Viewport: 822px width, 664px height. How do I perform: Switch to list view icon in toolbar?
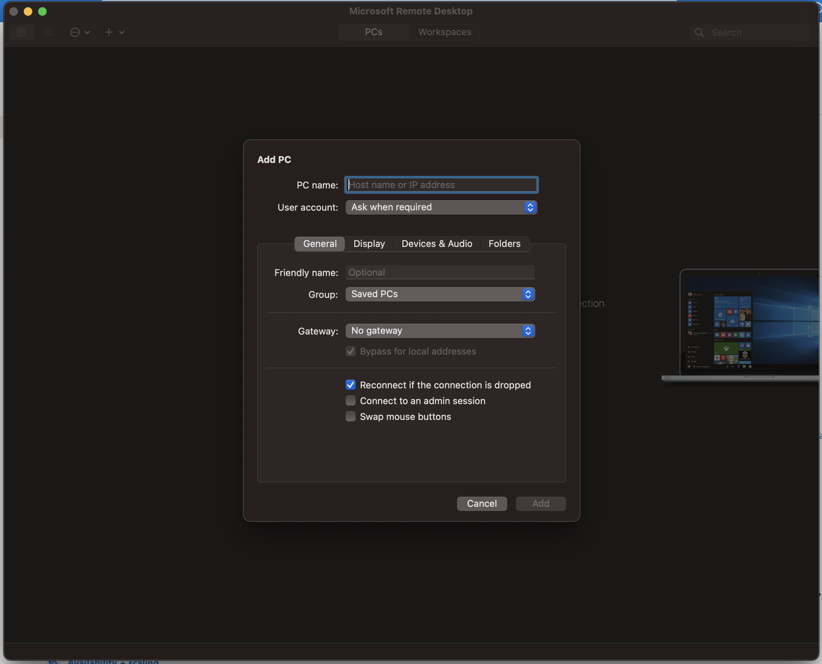coord(48,32)
